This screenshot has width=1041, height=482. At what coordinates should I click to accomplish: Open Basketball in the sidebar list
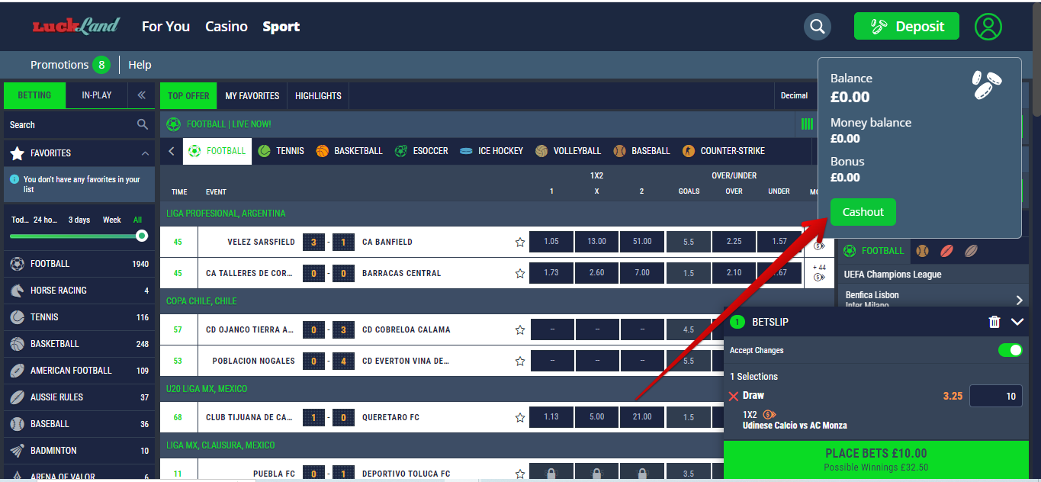coord(79,344)
